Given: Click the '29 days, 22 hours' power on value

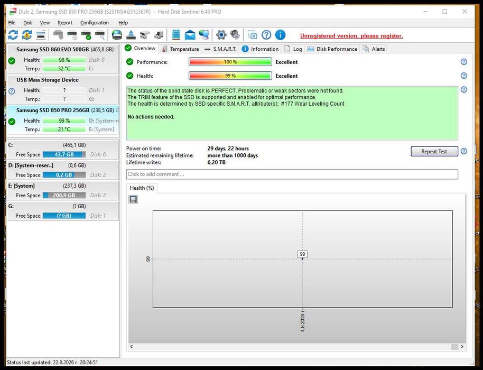Looking at the screenshot, I should click(228, 149).
